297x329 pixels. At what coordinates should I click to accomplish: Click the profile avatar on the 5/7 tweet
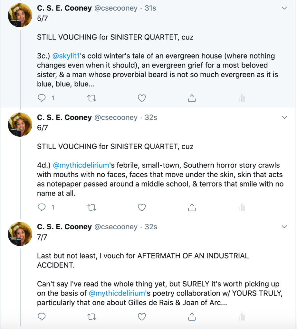20,14
